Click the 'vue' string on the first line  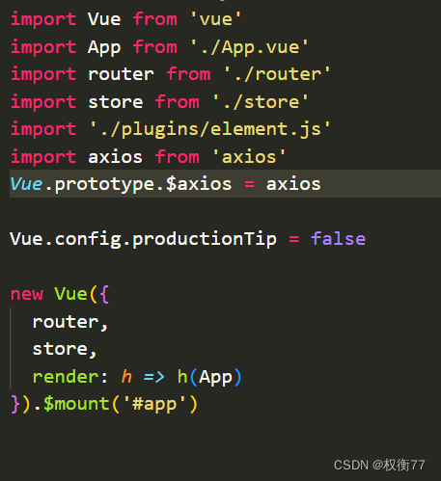[x=215, y=19]
